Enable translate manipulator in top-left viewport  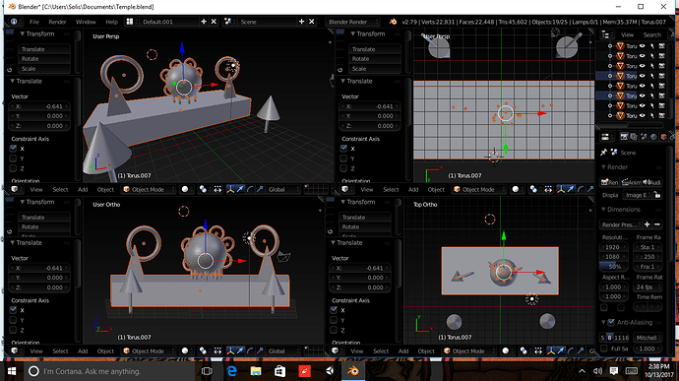pos(240,189)
